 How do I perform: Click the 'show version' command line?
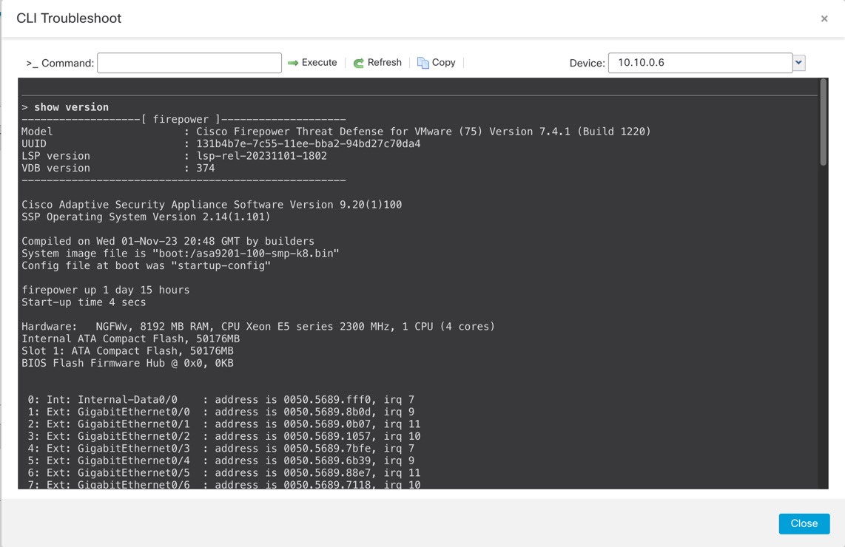point(65,107)
